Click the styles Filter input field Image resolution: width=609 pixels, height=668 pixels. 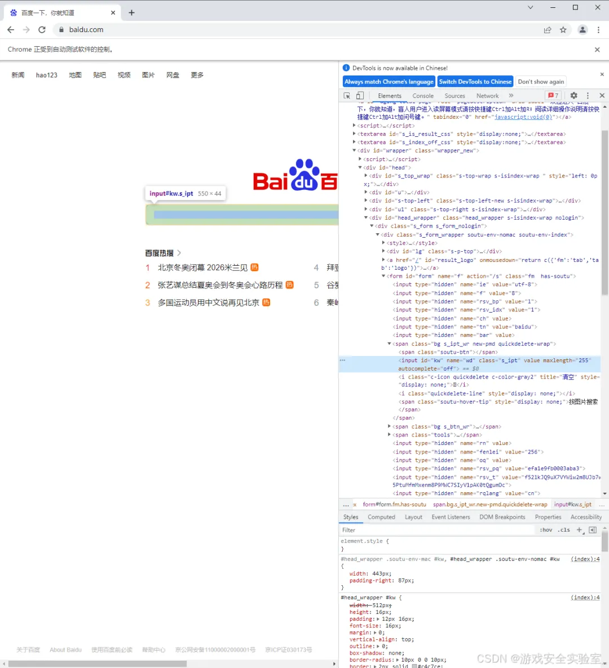[x=437, y=530]
